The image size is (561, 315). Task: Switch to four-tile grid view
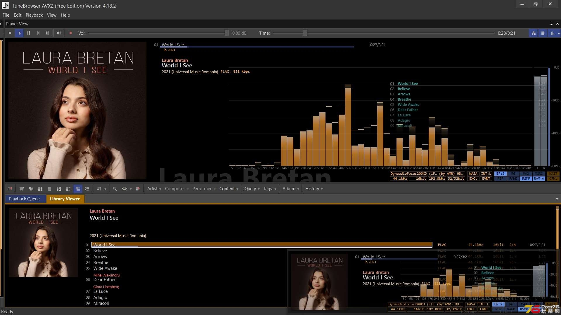40,189
